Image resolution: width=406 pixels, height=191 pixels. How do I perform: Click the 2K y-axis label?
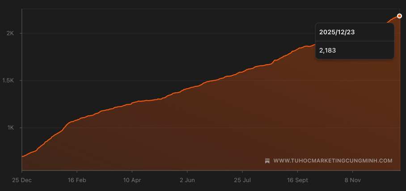coord(10,33)
